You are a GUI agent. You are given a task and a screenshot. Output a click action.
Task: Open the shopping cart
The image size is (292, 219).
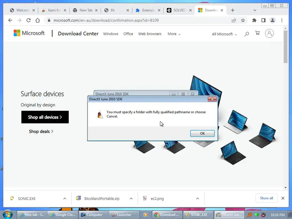click(x=257, y=33)
